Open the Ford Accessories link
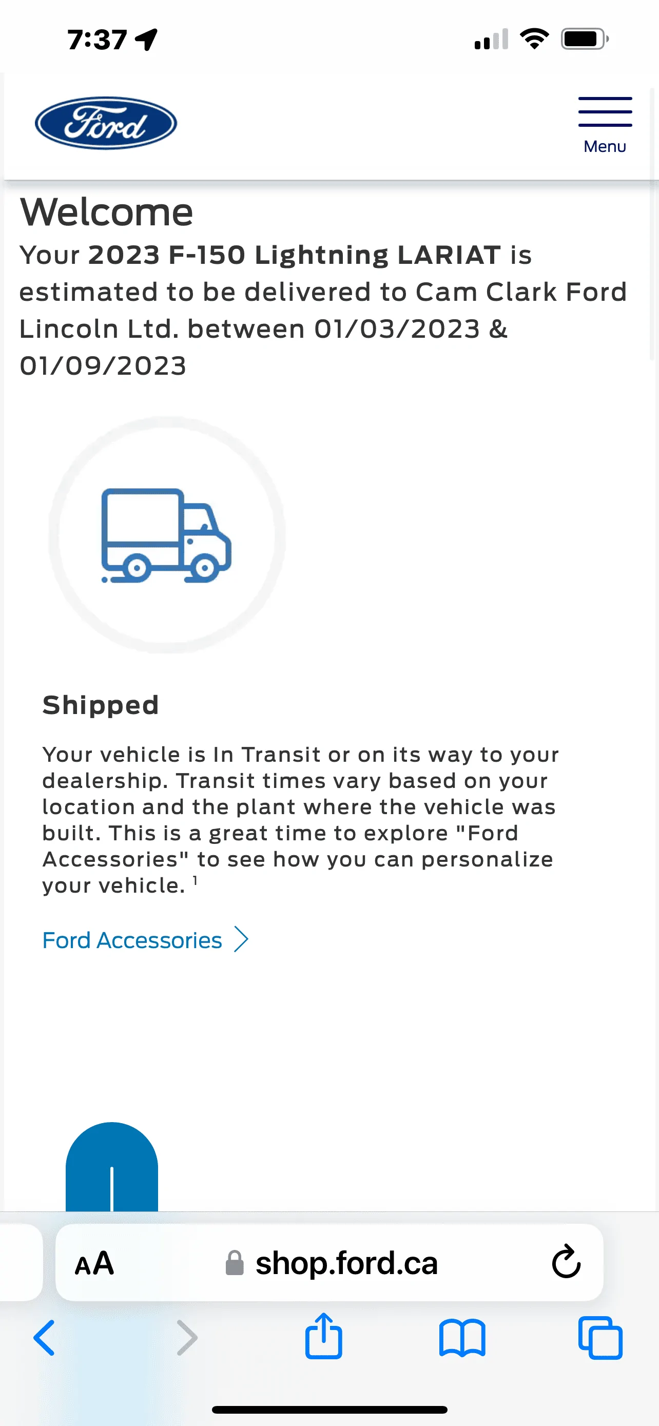Screen dimensions: 659x1426 pos(132,940)
